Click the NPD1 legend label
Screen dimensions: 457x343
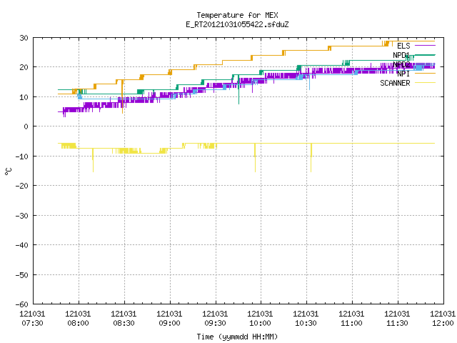(401, 55)
